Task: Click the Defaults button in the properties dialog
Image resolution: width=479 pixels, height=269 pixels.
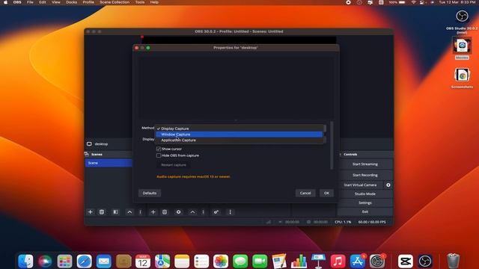Action: coord(150,193)
